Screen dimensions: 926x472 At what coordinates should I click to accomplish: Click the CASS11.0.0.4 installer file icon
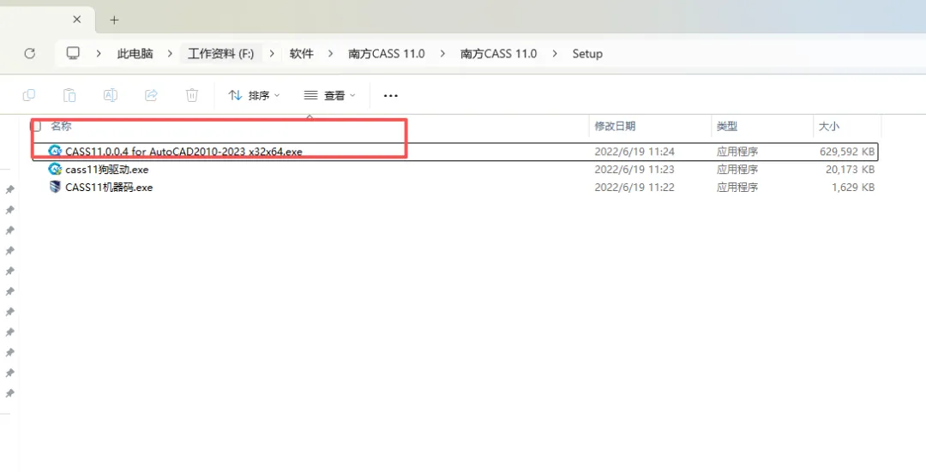[x=55, y=151]
